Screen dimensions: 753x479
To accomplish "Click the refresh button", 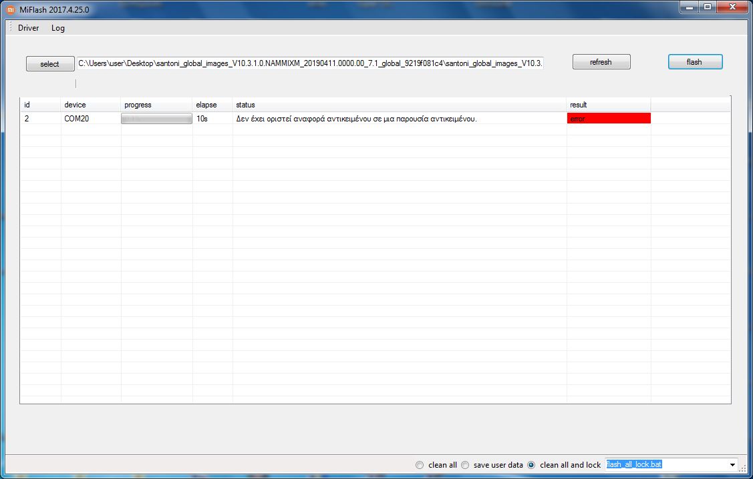I will 601,62.
